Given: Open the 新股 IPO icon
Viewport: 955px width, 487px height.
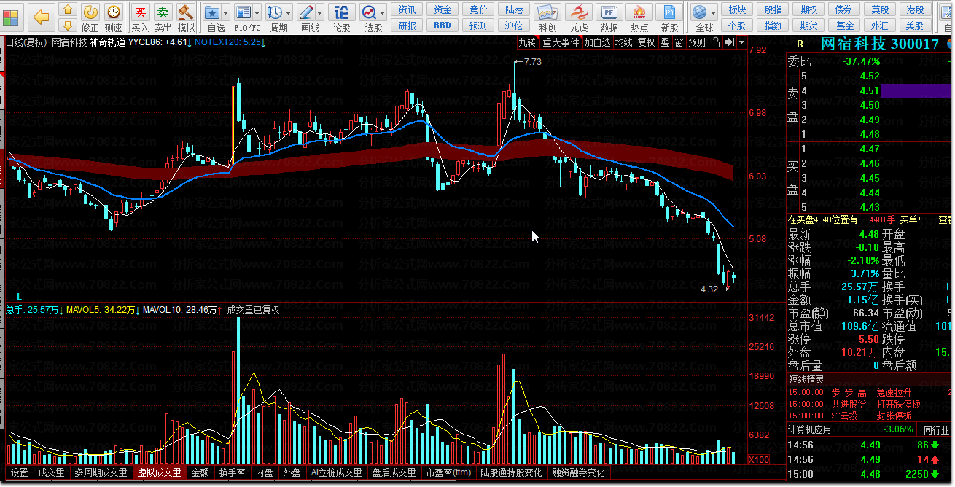Looking at the screenshot, I should click(668, 17).
